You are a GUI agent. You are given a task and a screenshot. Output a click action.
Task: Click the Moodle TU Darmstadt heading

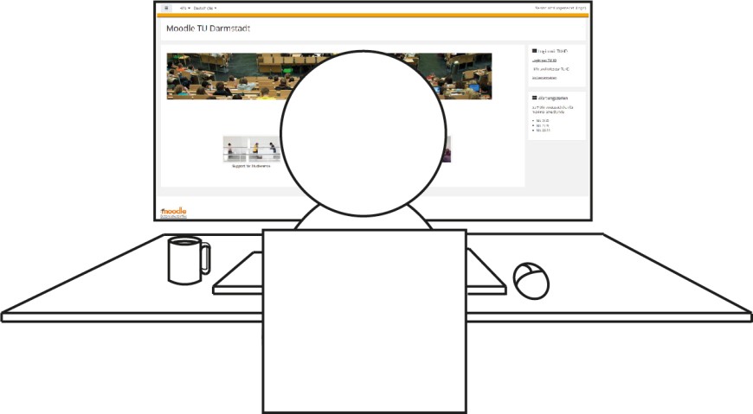click(208, 29)
